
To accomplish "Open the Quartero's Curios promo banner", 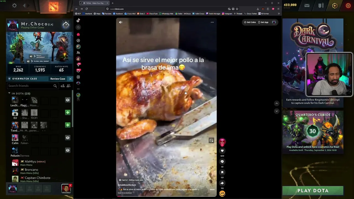I will coord(313,132).
